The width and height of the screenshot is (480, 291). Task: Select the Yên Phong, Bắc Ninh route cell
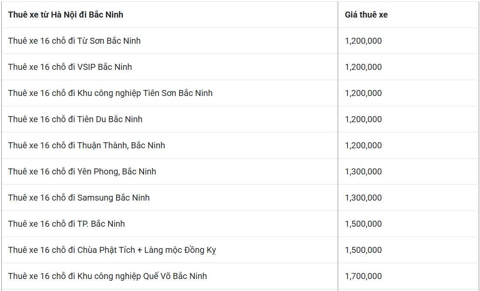point(82,171)
